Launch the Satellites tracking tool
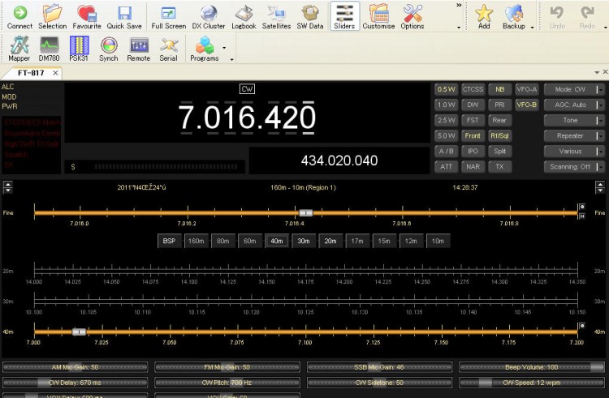This screenshot has height=398, width=609. click(x=277, y=16)
